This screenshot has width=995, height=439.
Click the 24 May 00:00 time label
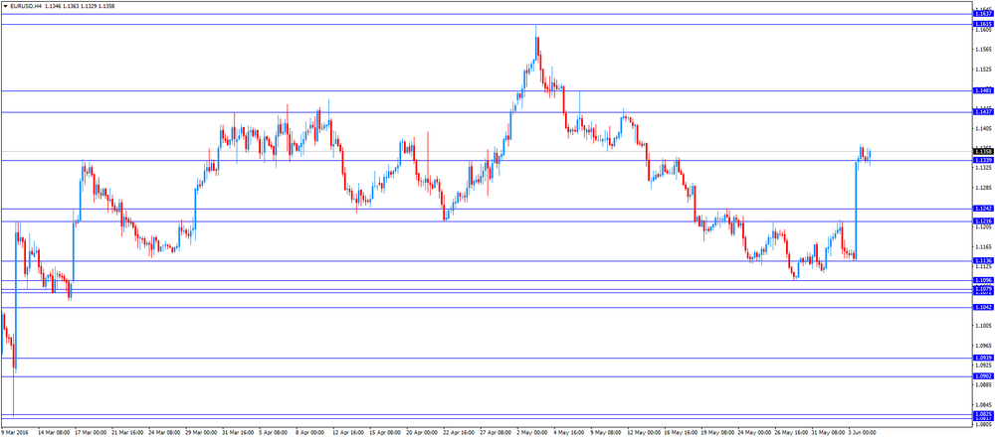(754, 434)
